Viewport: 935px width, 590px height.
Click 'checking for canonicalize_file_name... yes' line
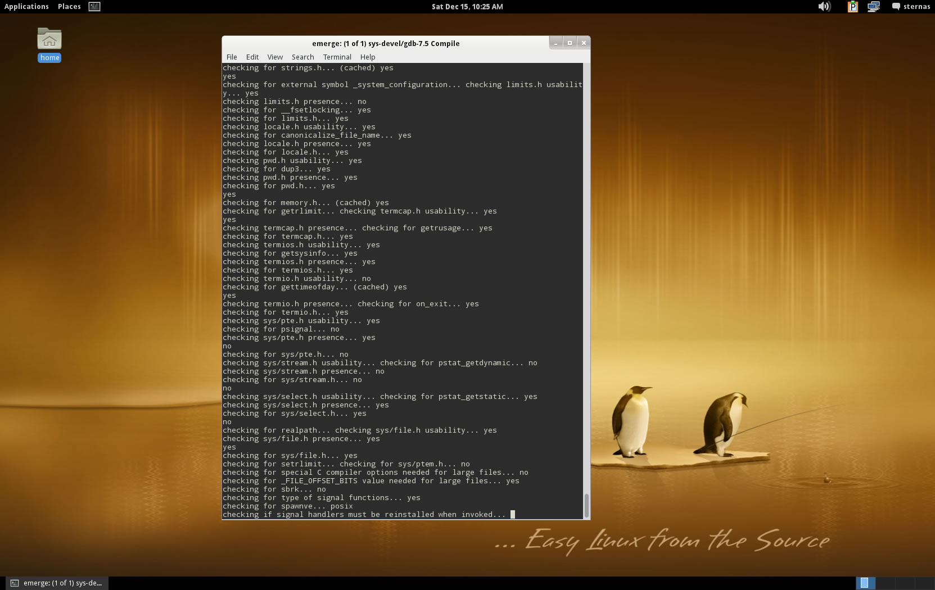317,135
